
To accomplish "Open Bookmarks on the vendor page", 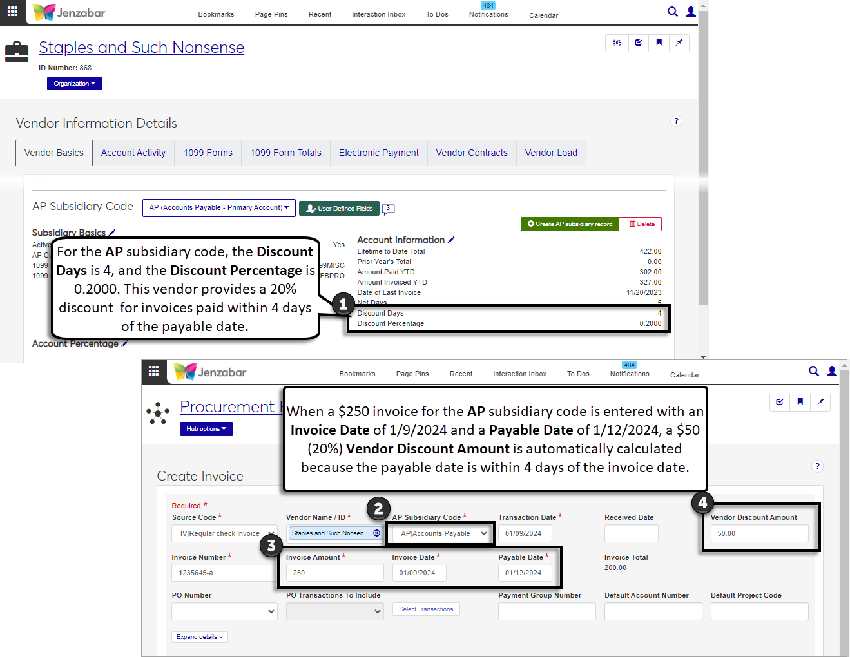I will point(217,14).
